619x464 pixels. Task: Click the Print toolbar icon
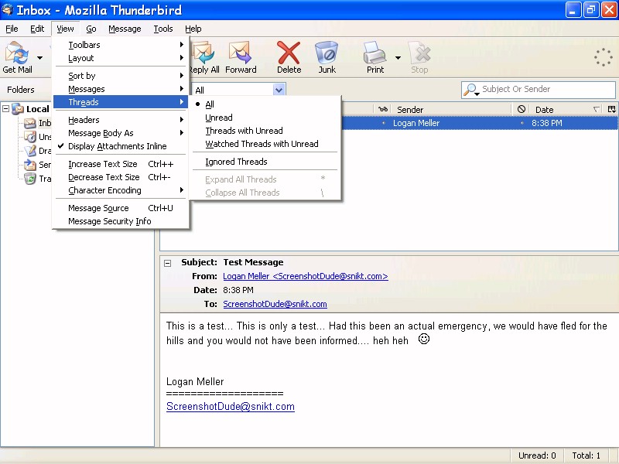[x=374, y=53]
